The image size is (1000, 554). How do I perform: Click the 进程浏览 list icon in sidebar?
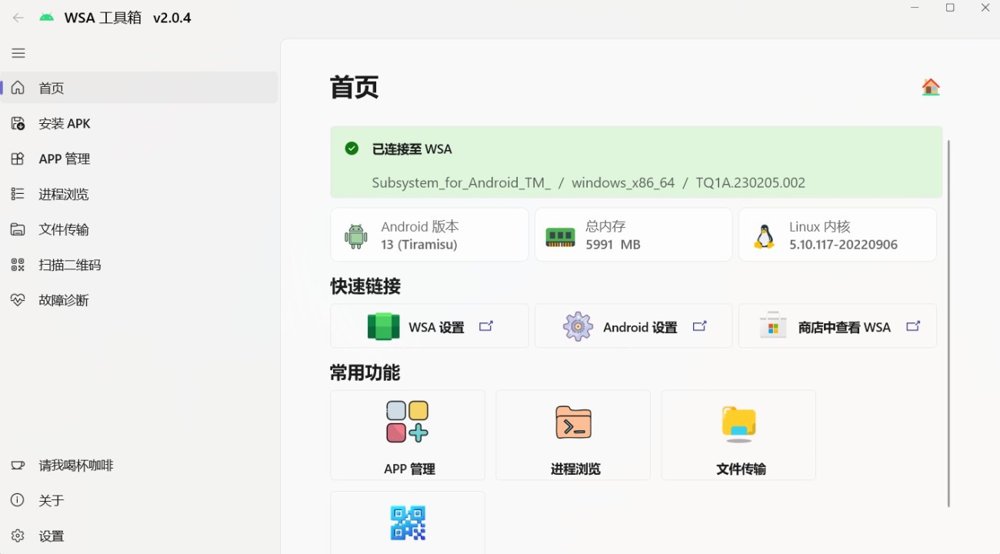[x=18, y=194]
